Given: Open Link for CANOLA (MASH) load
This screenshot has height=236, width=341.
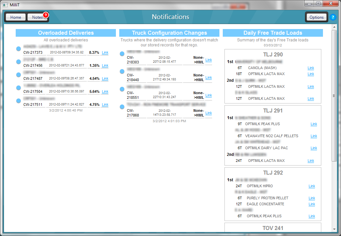Looking at the screenshot, I should tap(311, 68).
